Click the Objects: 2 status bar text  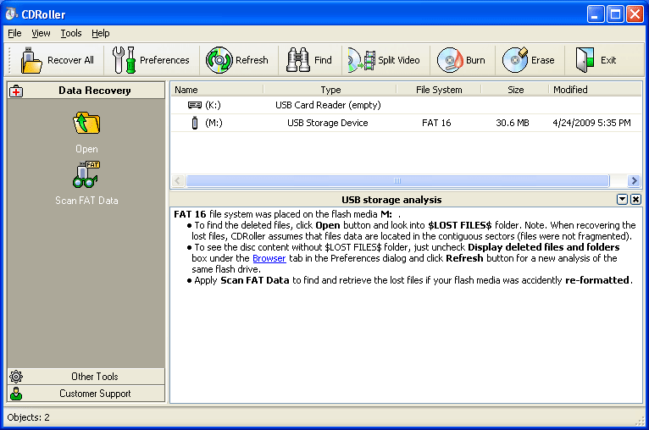pos(28,417)
